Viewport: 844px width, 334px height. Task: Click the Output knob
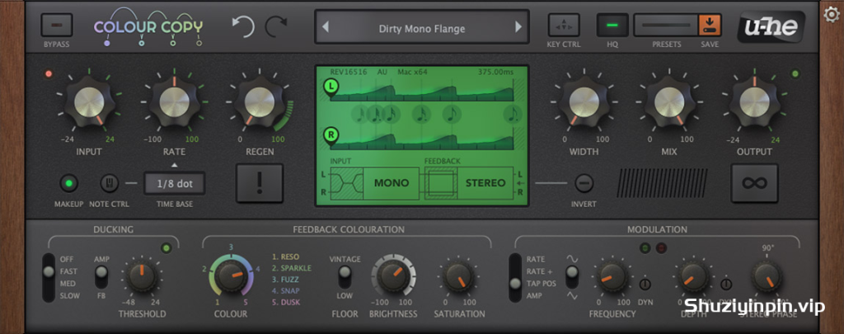tap(754, 101)
